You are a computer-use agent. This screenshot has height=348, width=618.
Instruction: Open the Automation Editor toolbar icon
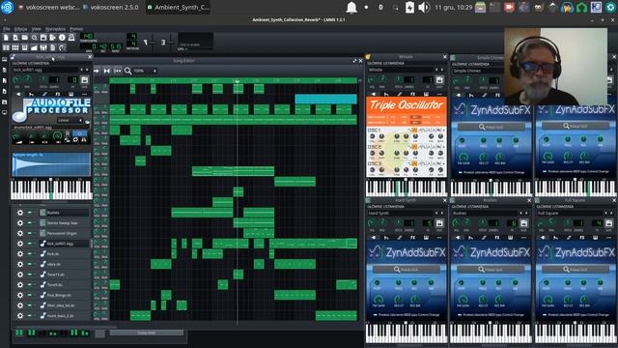tap(35, 47)
